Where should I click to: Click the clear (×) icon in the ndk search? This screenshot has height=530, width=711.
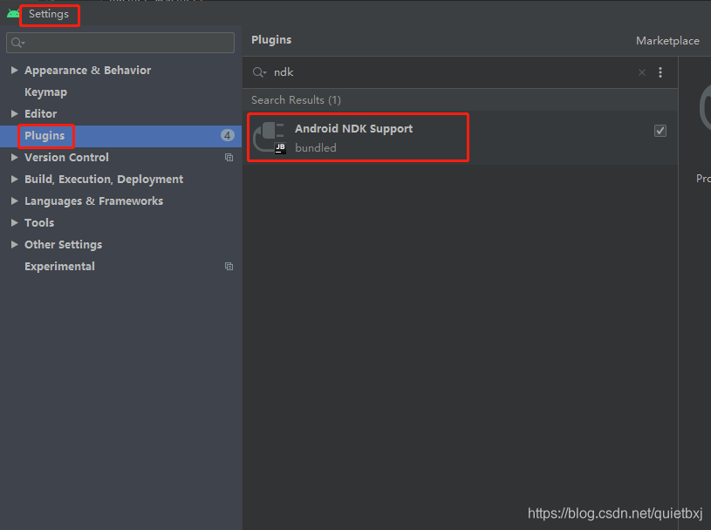pyautogui.click(x=641, y=72)
